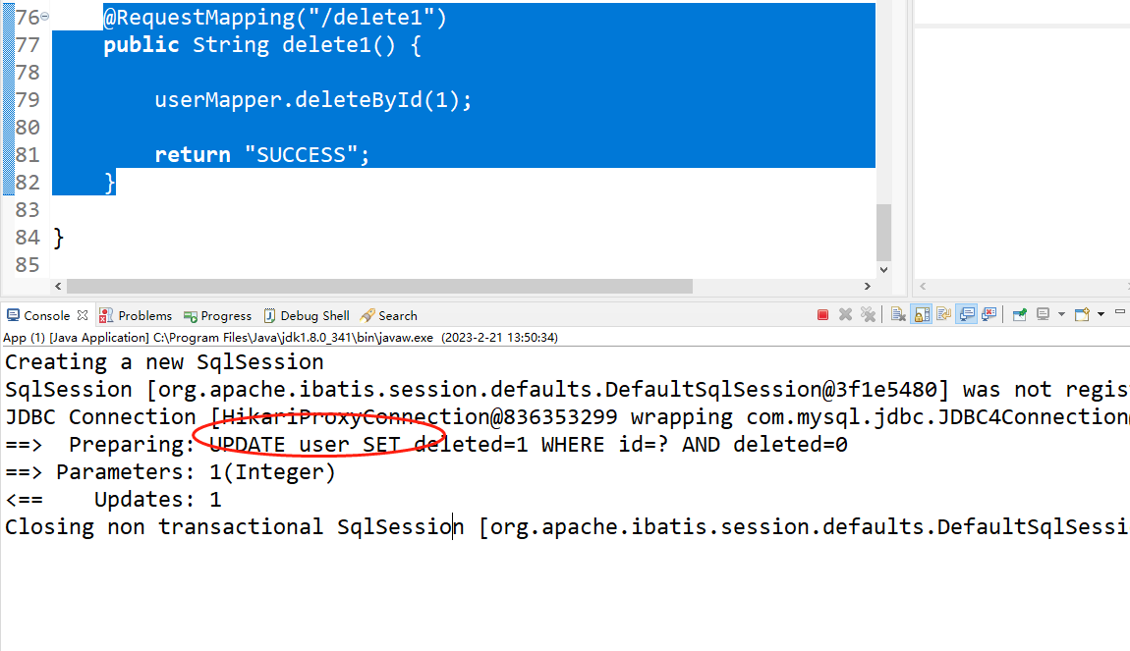Open the Display Selected Console dropdown arrow
Screen dimensions: 1130x651
coord(1061,314)
